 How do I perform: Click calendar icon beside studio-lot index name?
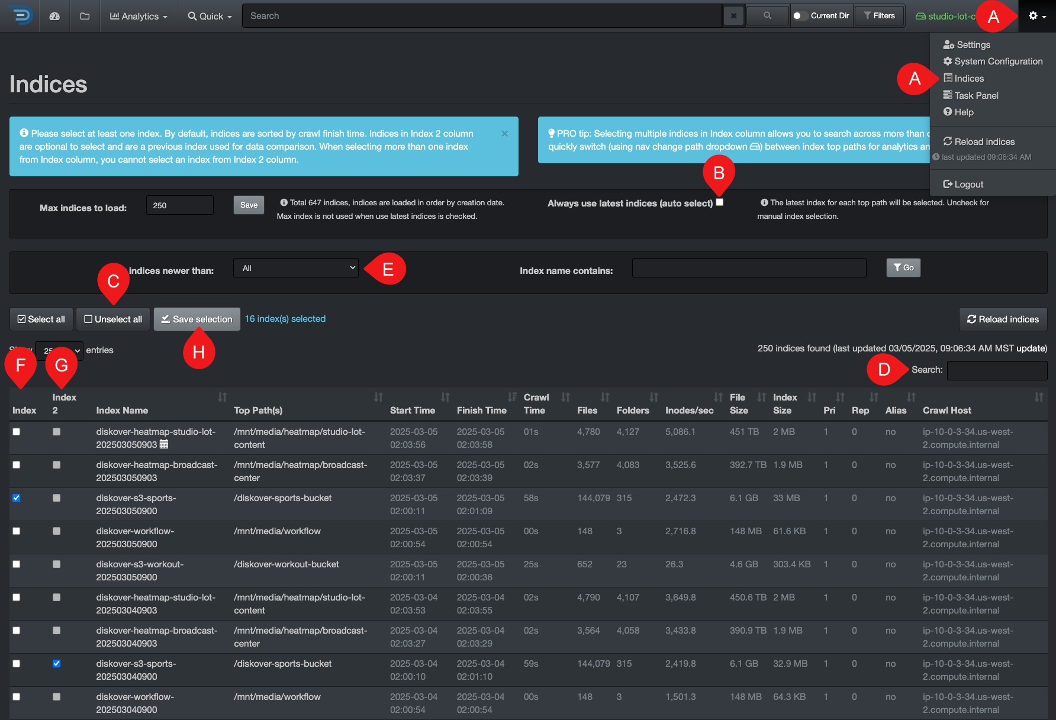(x=164, y=444)
